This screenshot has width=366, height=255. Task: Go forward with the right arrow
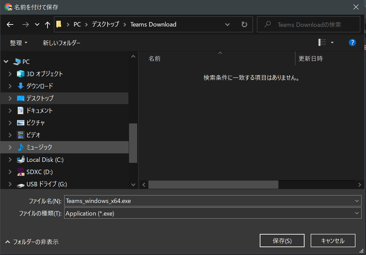[x=25, y=24]
